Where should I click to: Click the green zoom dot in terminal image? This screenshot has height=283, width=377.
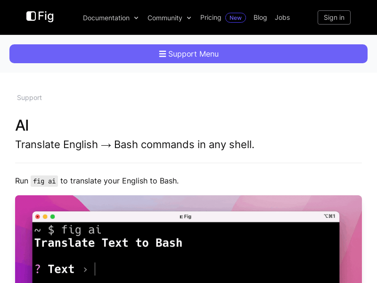click(x=52, y=216)
